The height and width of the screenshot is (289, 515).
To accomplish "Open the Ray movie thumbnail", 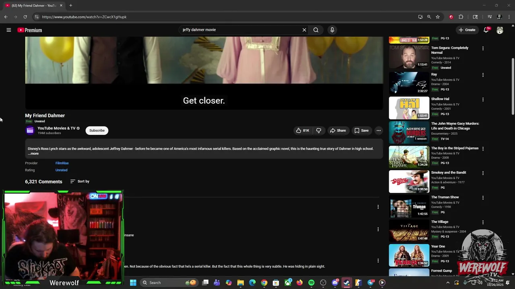I will tap(409, 83).
